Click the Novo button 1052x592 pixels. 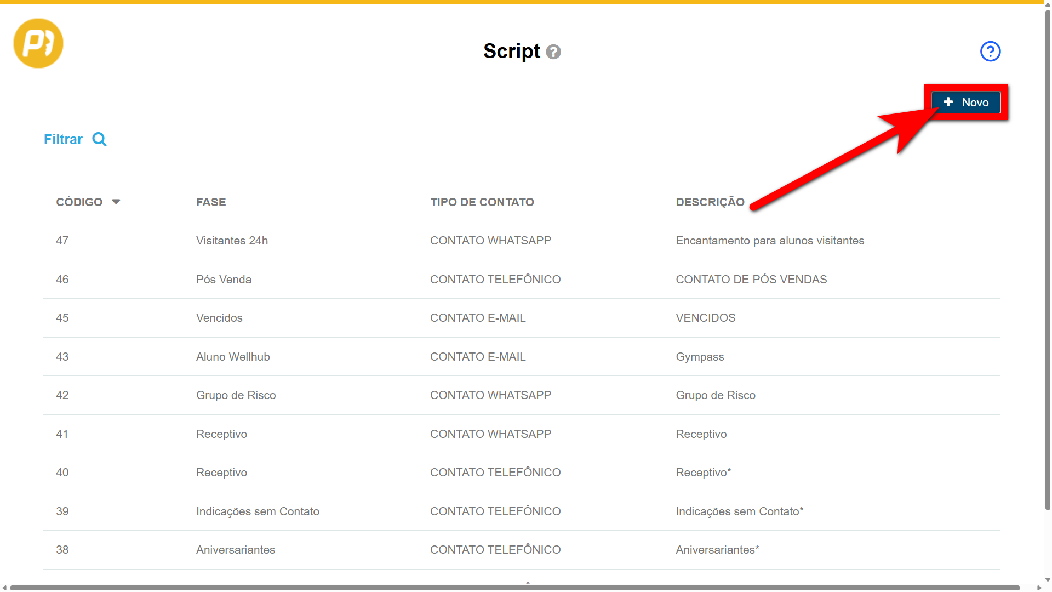[x=967, y=103]
